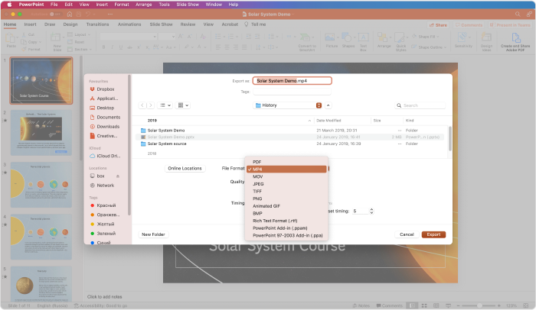Switch to the Animations ribbon tab
This screenshot has height=310, width=536.
coord(129,24)
